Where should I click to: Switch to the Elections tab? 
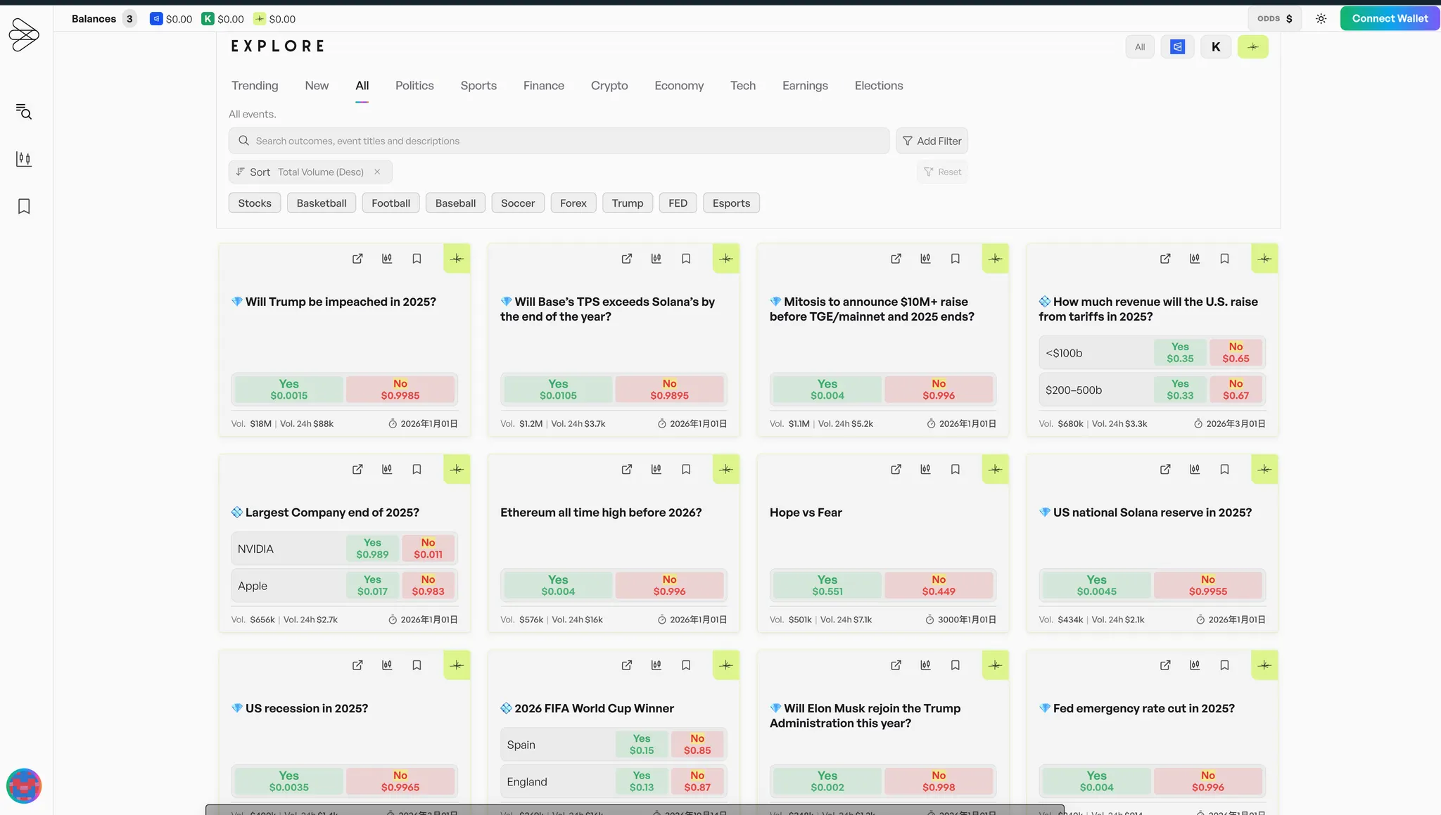(x=878, y=86)
